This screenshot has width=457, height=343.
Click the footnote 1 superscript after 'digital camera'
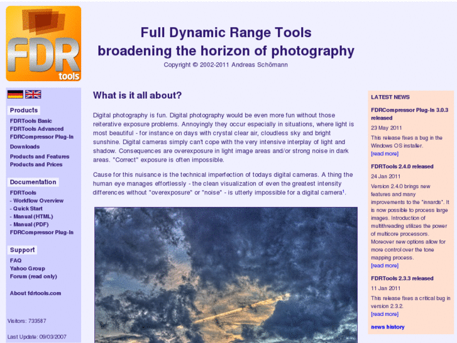[344, 191]
